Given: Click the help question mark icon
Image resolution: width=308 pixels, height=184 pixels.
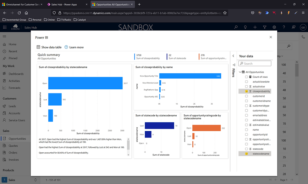Looking at the screenshot, I should click(x=284, y=27).
